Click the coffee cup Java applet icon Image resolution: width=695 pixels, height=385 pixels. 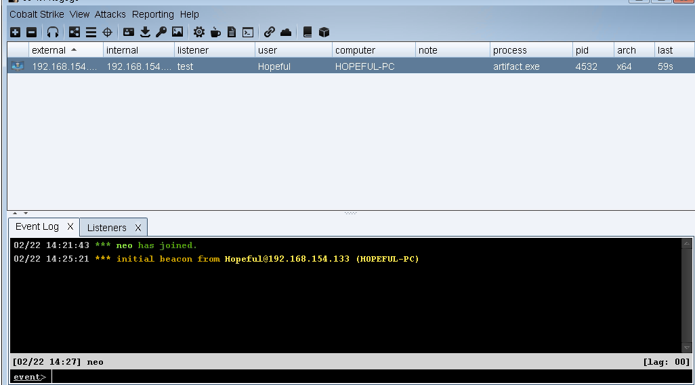coord(215,32)
